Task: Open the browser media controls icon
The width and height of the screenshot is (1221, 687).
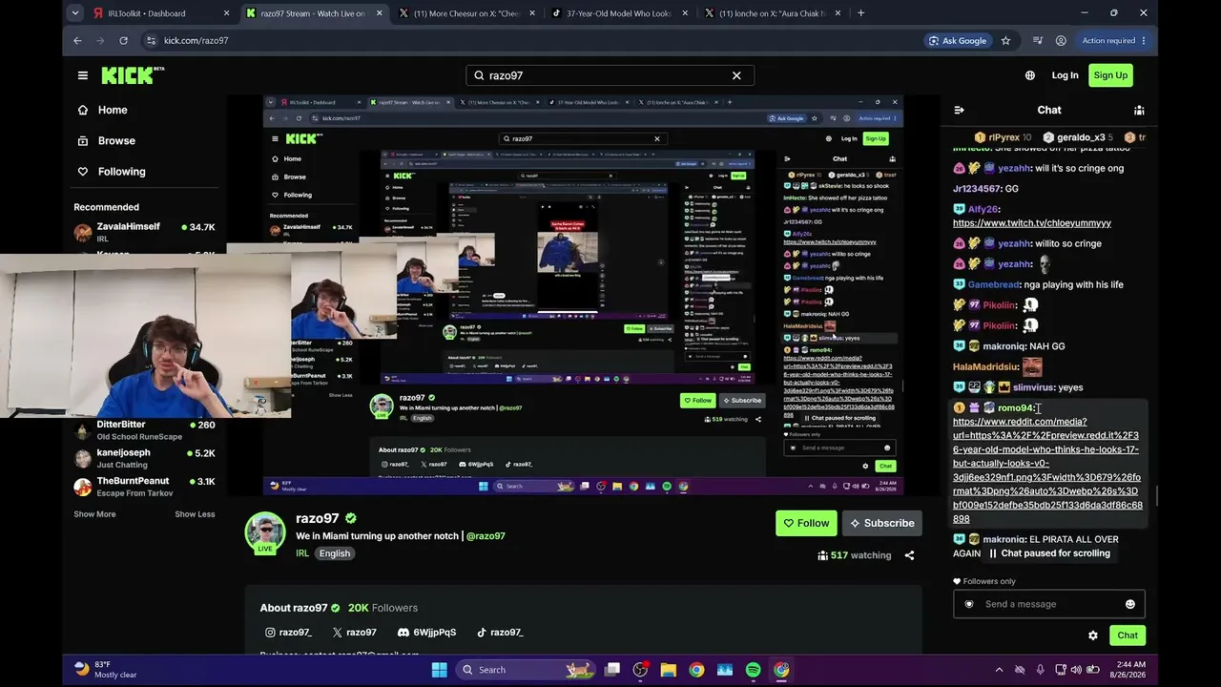Action: (x=1038, y=41)
